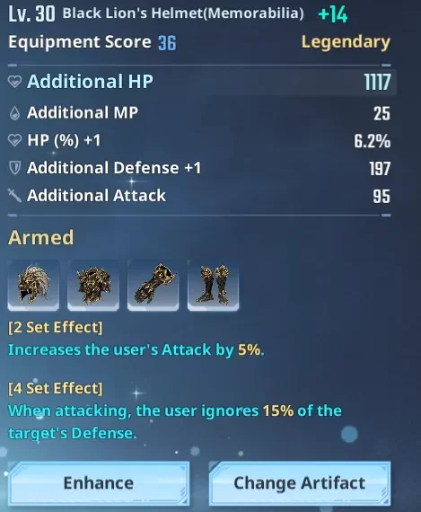Click the Additional Attack value 95

coord(382,196)
